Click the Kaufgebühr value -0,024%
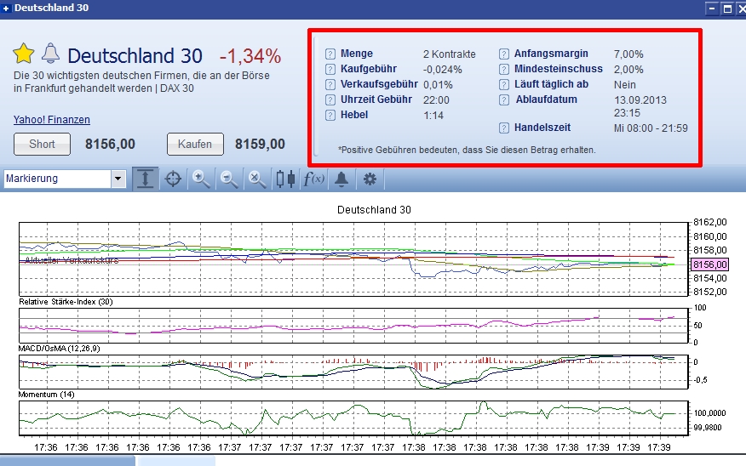Viewport: 746px width, 466px height. click(x=443, y=70)
